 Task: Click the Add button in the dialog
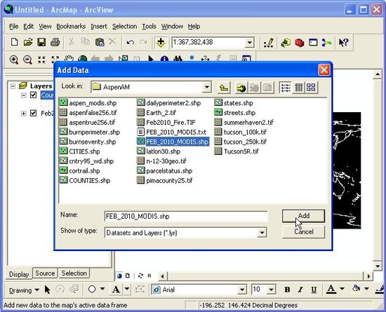click(x=303, y=216)
